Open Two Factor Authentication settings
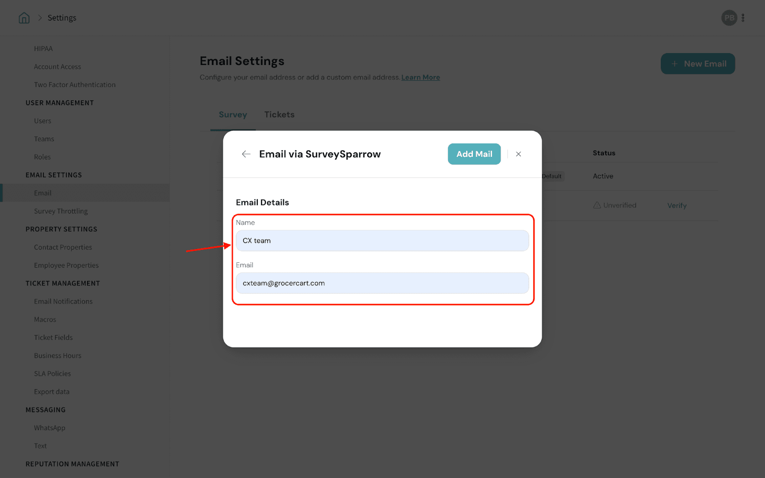This screenshot has width=765, height=478. click(75, 85)
